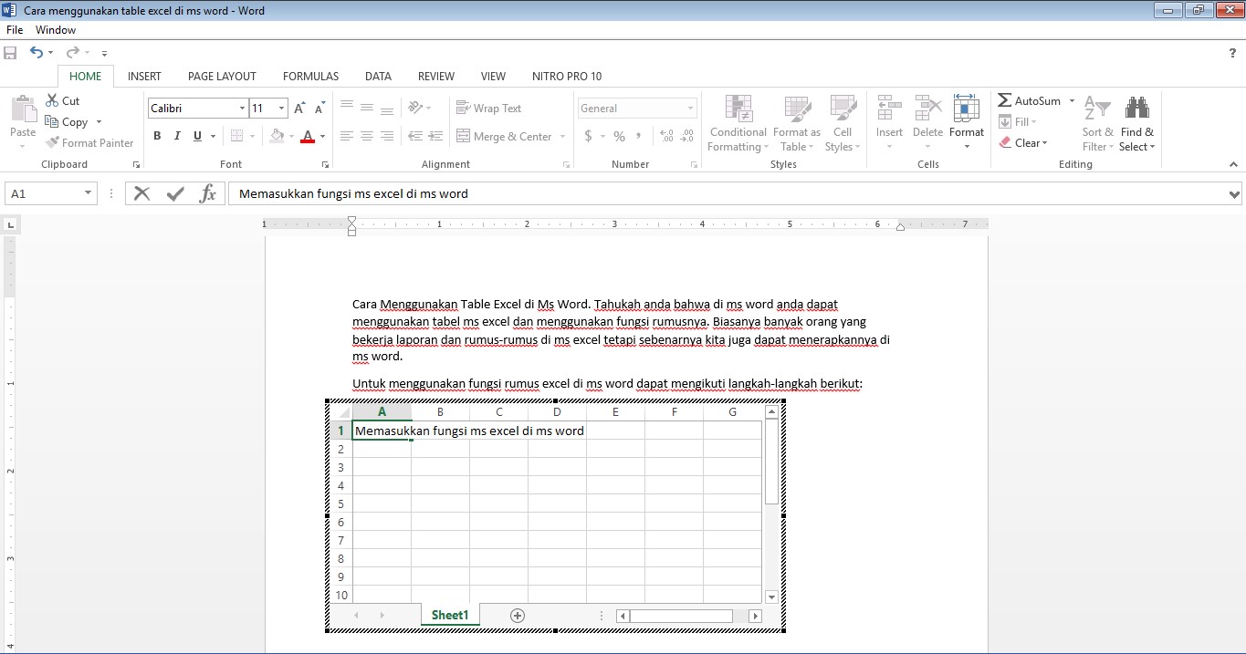This screenshot has height=654, width=1246.
Task: Click the Undo arrow icon
Action: 37,53
